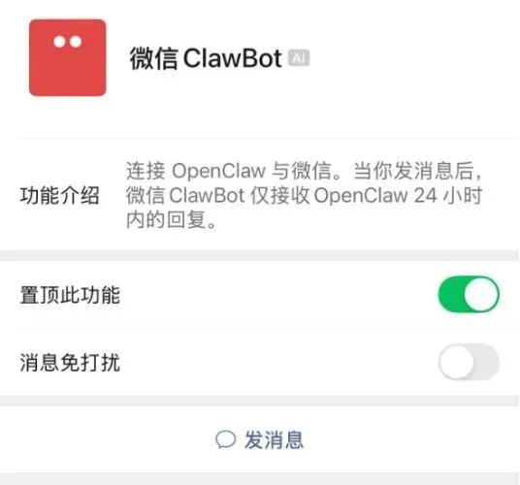Turn off the 置顶此功能 switch
This screenshot has height=485, width=520.
(469, 294)
